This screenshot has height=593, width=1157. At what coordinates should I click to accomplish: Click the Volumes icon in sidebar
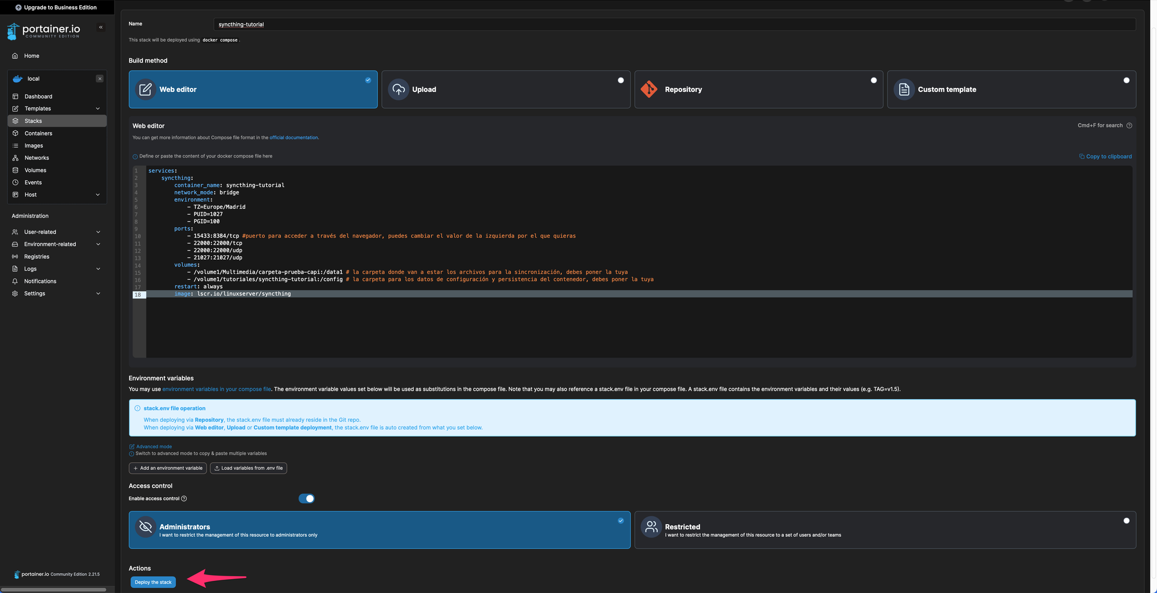(x=16, y=170)
